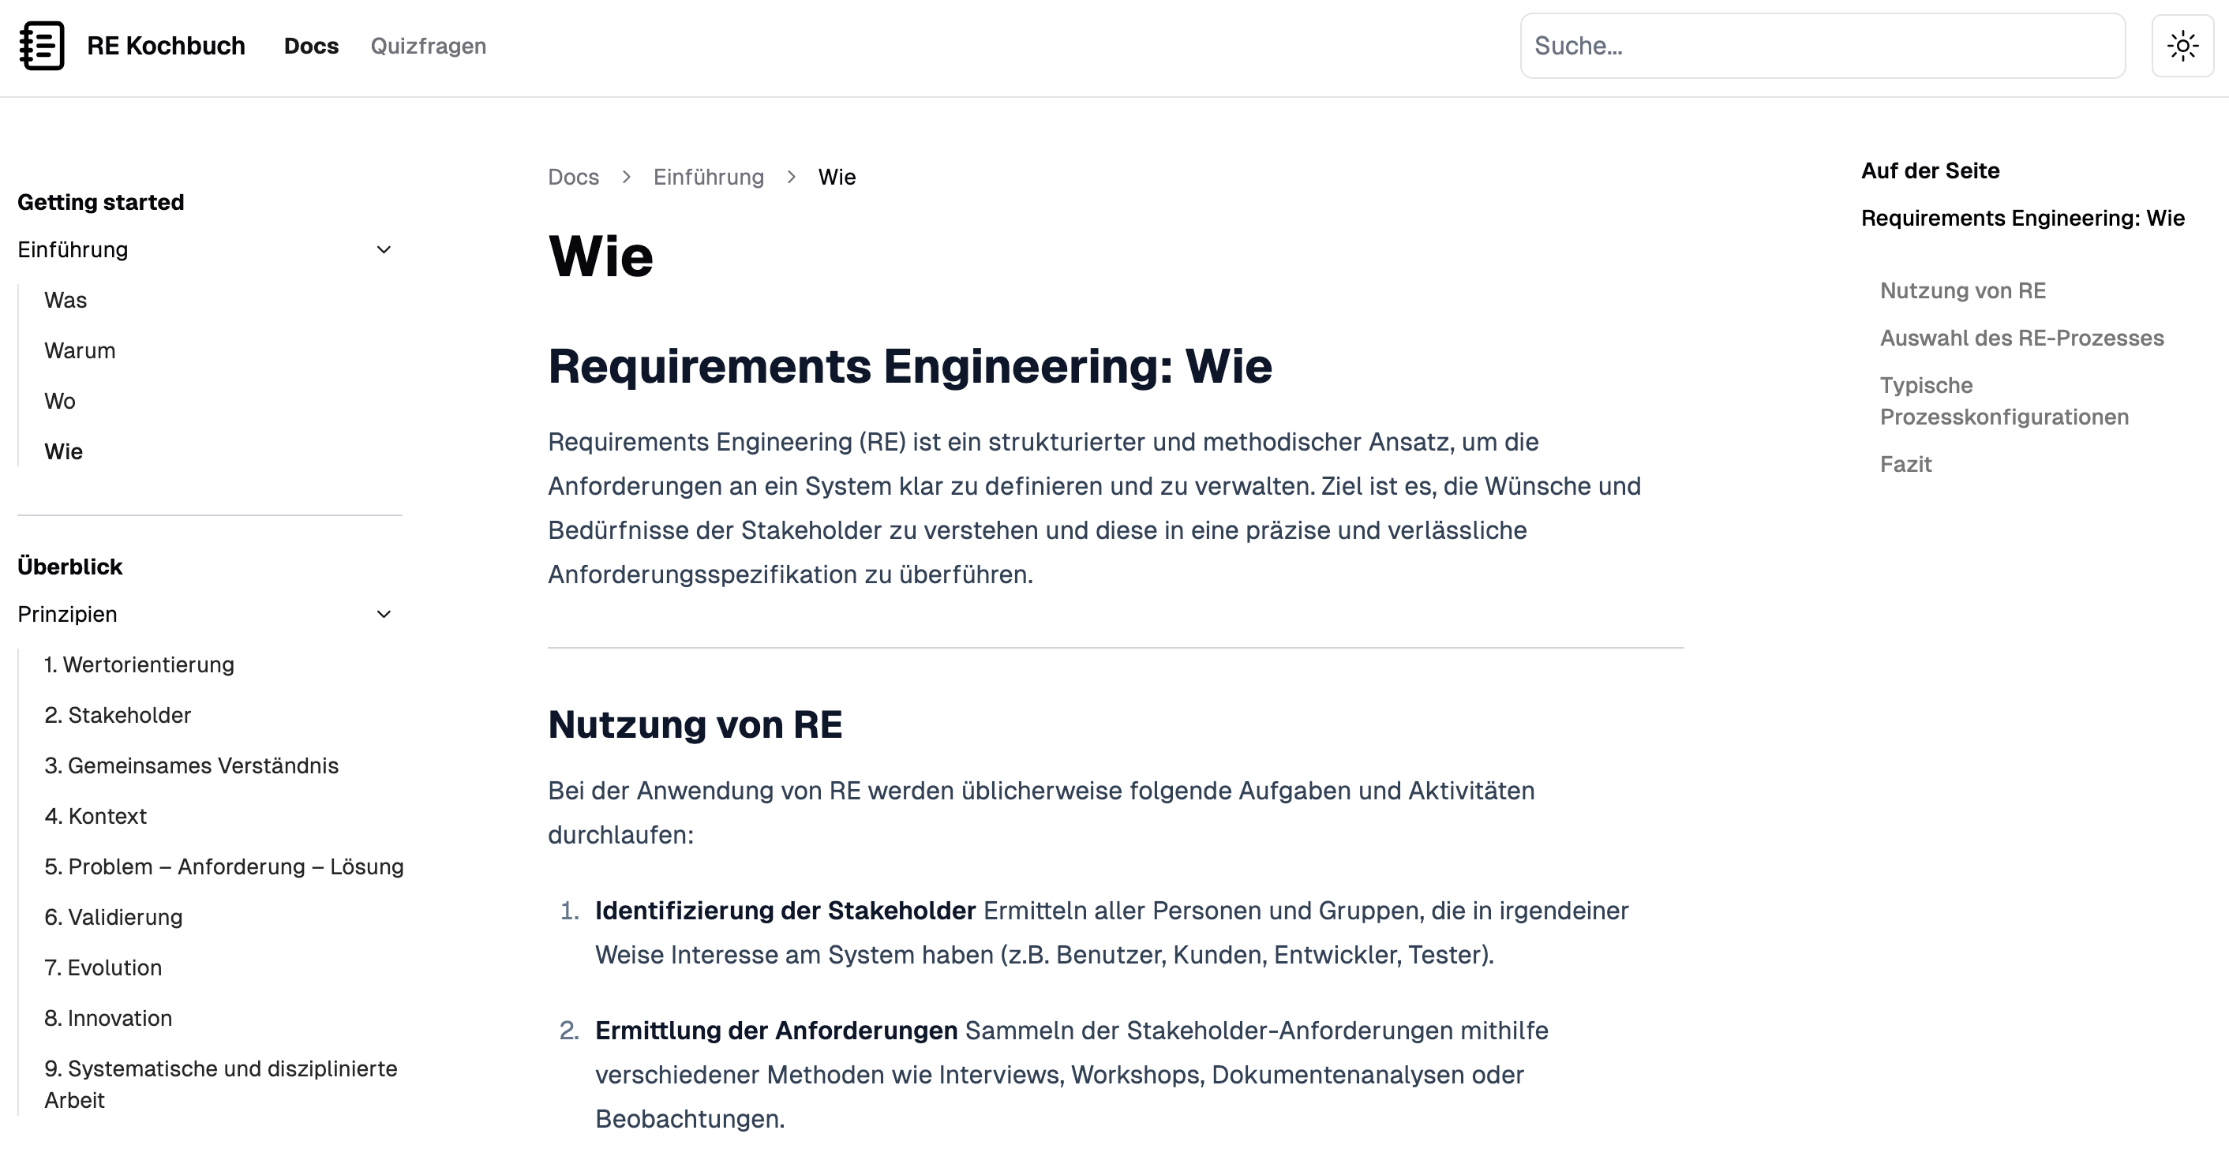Click the Docs breadcrumb link

(x=573, y=178)
